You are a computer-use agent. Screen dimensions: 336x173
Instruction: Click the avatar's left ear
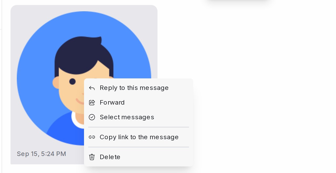coord(56,83)
